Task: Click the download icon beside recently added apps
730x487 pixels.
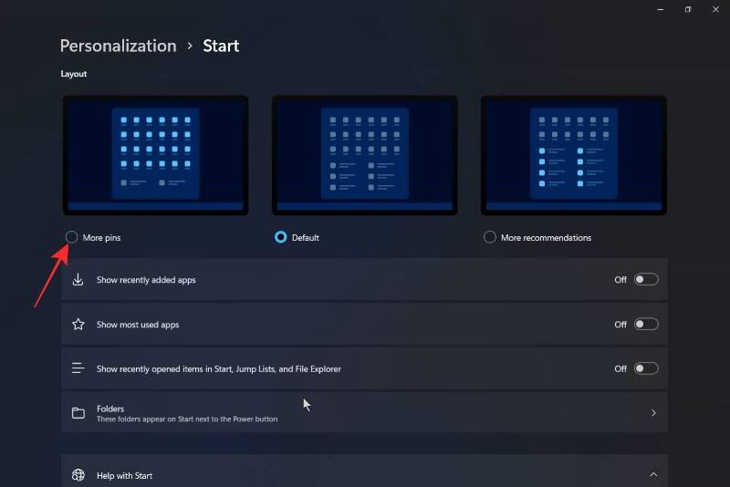Action: point(78,280)
